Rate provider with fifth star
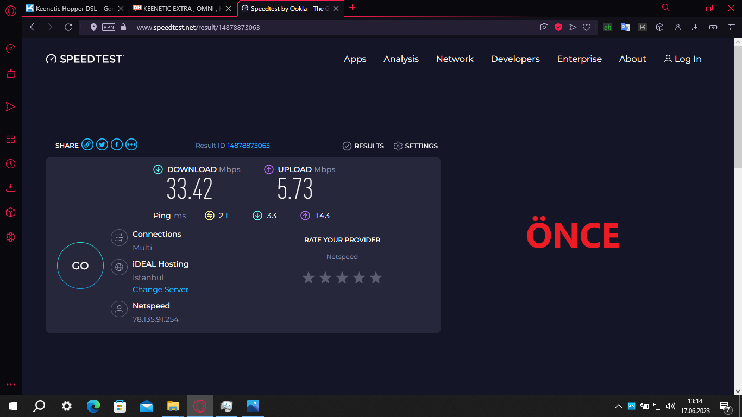The width and height of the screenshot is (742, 417). 376,278
